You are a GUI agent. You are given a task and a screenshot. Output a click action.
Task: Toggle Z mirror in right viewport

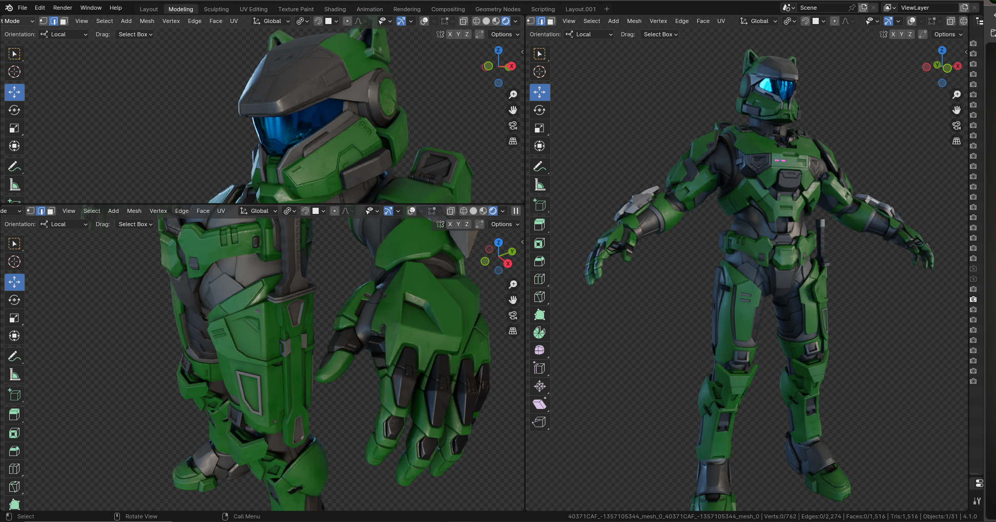[x=910, y=34]
